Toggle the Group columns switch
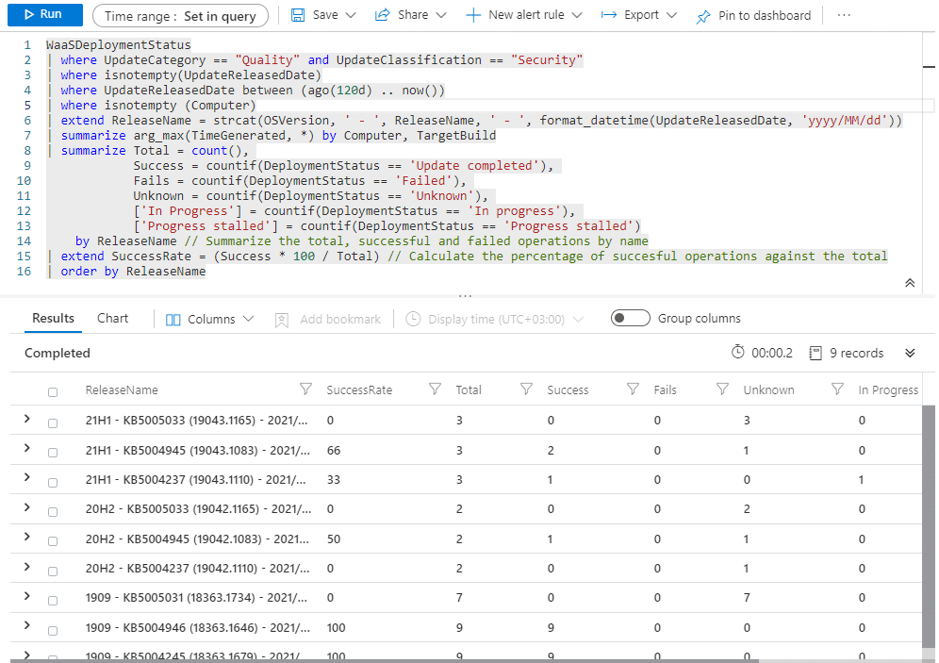The image size is (939, 663). tap(630, 318)
